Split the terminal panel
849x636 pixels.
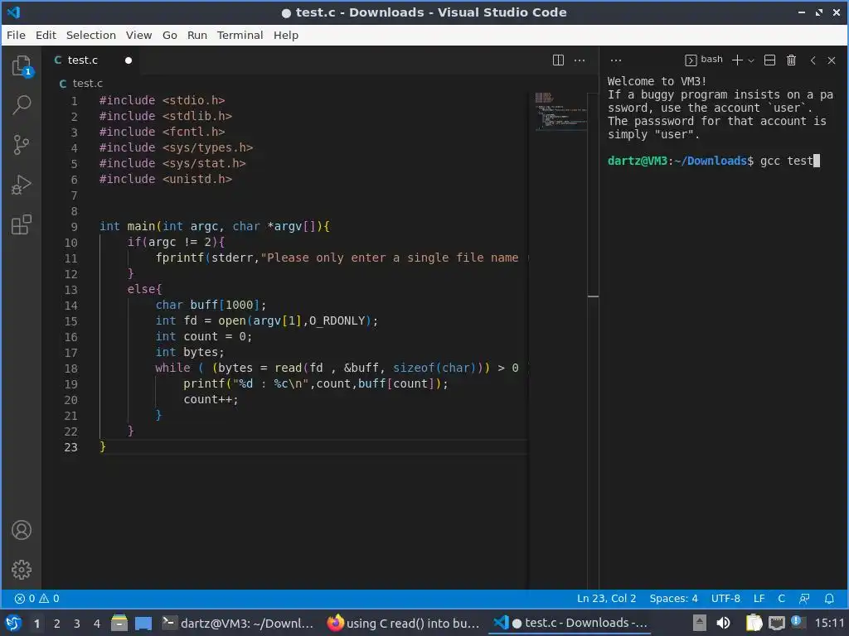[x=769, y=60]
